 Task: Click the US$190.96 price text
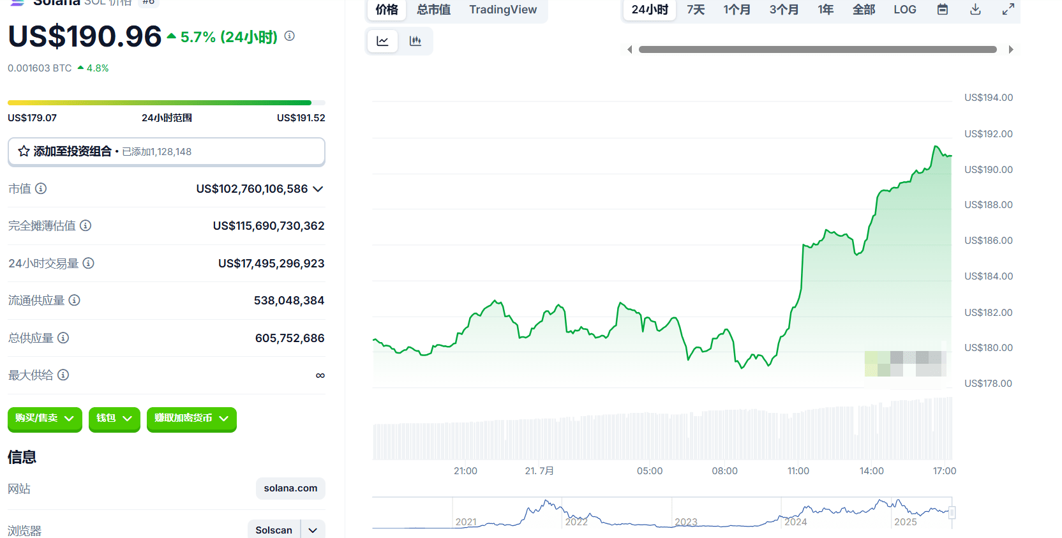[85, 36]
